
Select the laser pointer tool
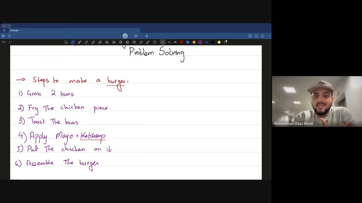[x=148, y=42]
